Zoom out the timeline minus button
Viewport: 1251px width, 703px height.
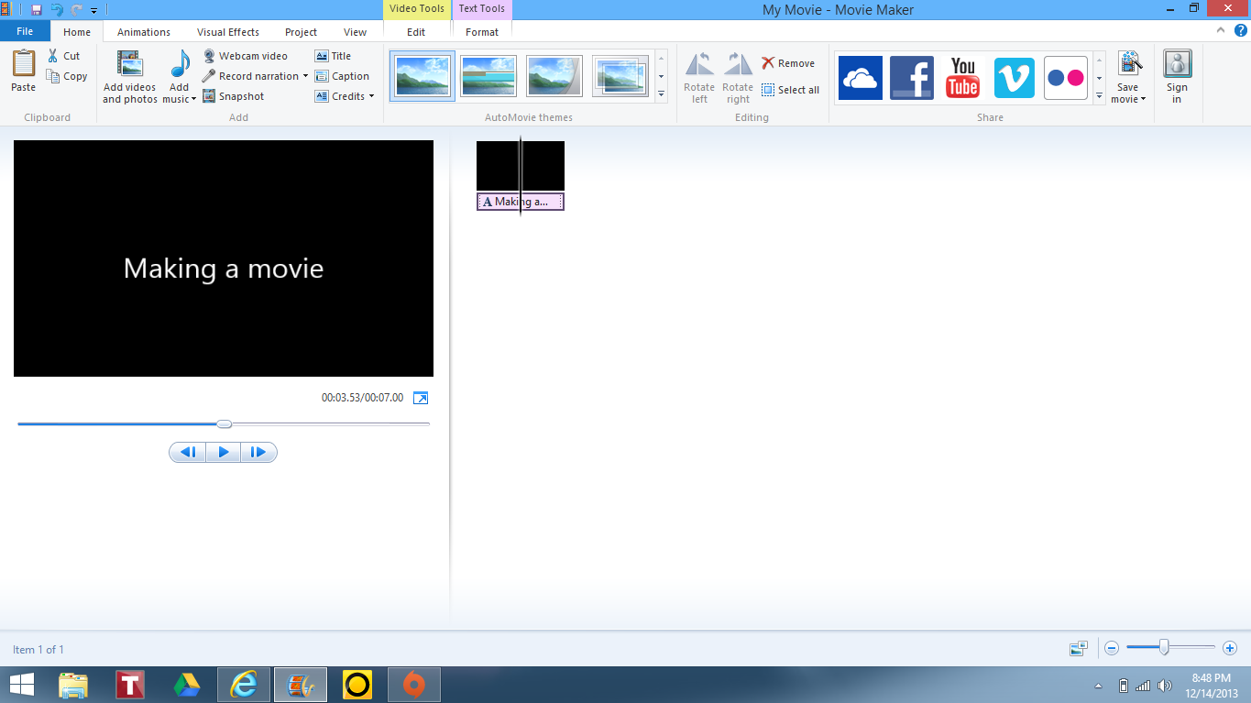1112,648
